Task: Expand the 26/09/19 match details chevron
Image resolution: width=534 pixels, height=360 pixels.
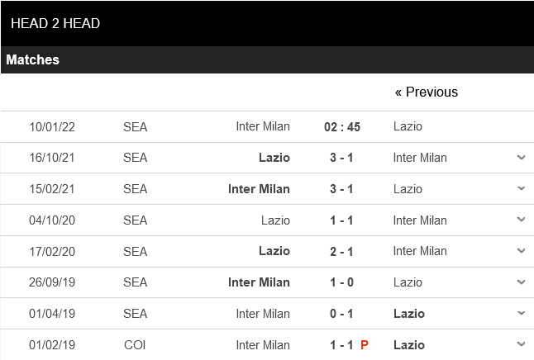Action: click(x=521, y=282)
